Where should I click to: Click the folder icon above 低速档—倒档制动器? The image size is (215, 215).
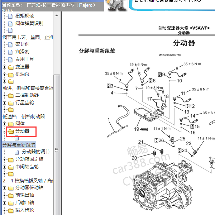click(x=11, y=110)
